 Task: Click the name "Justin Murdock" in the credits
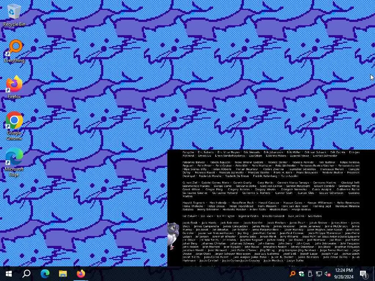tap(273, 261)
